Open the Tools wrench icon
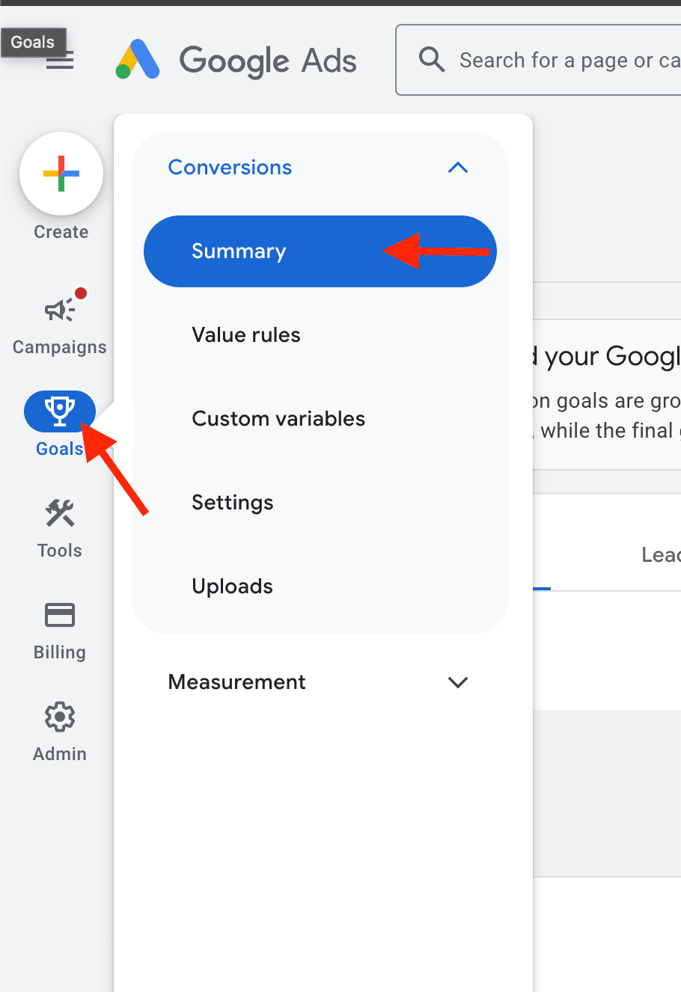Viewport: 681px width, 992px height. tap(60, 514)
